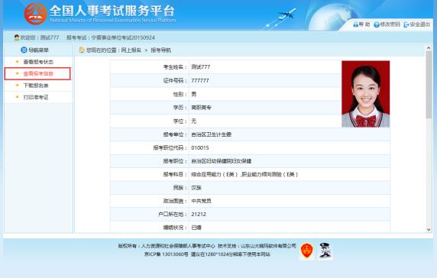Click the change password icon
437x278 pixels.
point(377,24)
